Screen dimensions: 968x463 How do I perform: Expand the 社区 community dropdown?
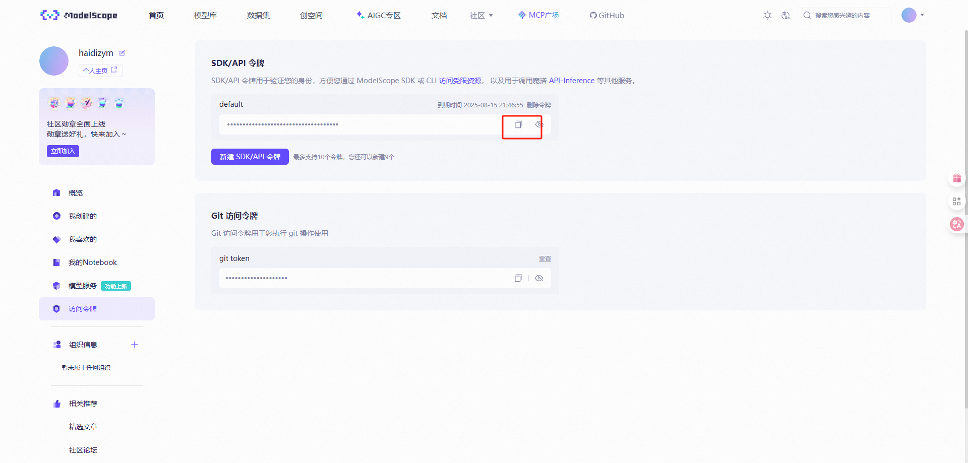pyautogui.click(x=481, y=16)
